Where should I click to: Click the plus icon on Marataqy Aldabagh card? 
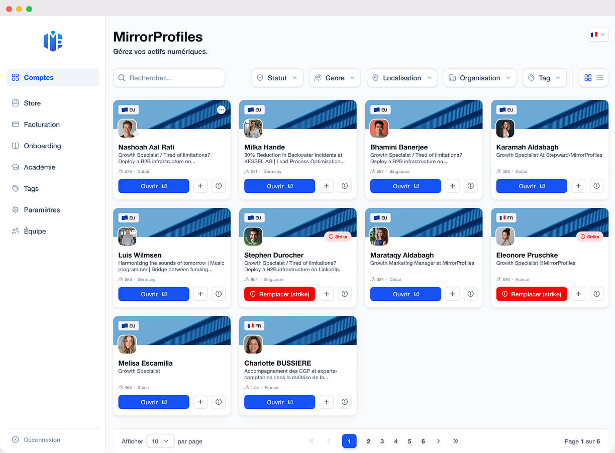453,294
